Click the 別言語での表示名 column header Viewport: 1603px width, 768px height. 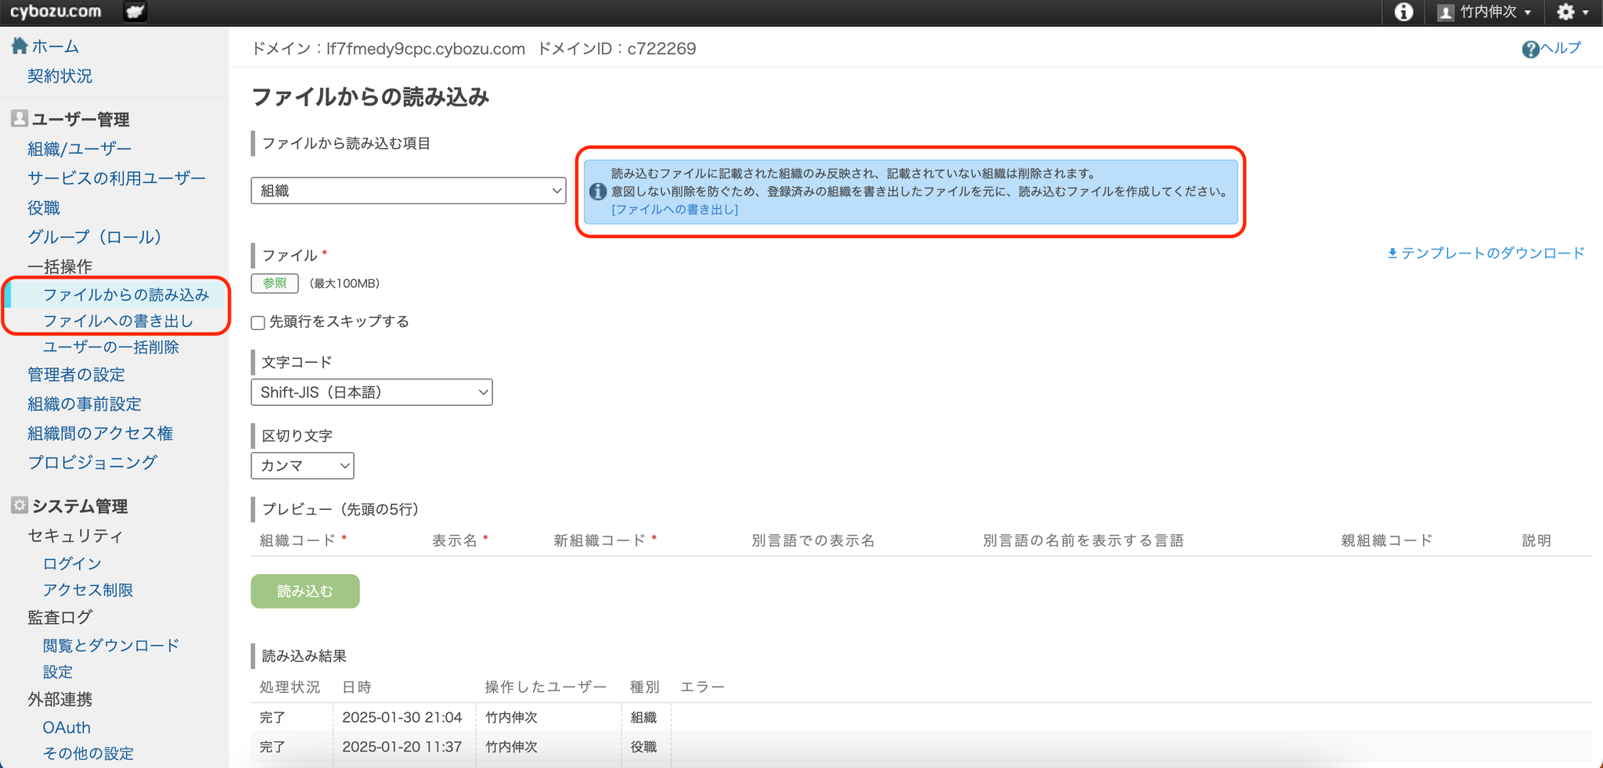813,540
